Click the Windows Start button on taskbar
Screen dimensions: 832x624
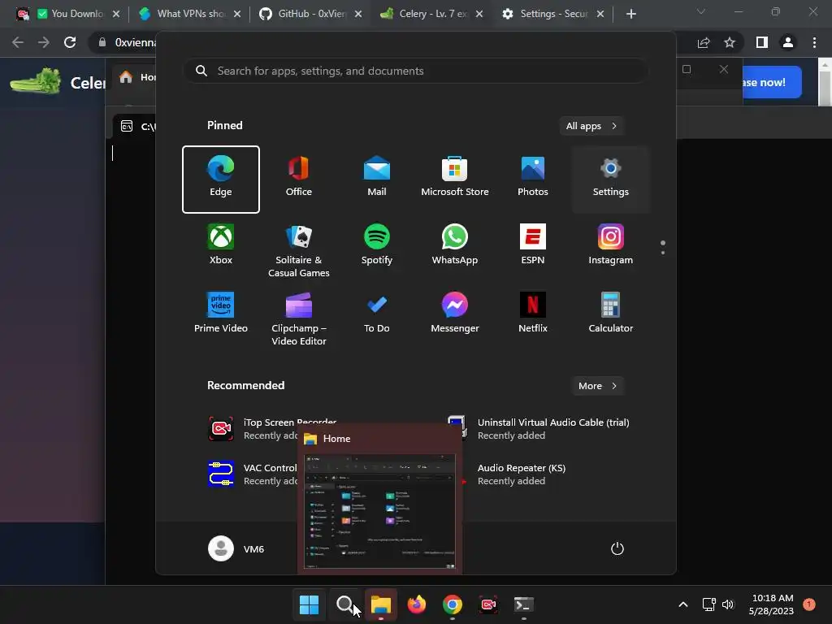click(x=310, y=604)
